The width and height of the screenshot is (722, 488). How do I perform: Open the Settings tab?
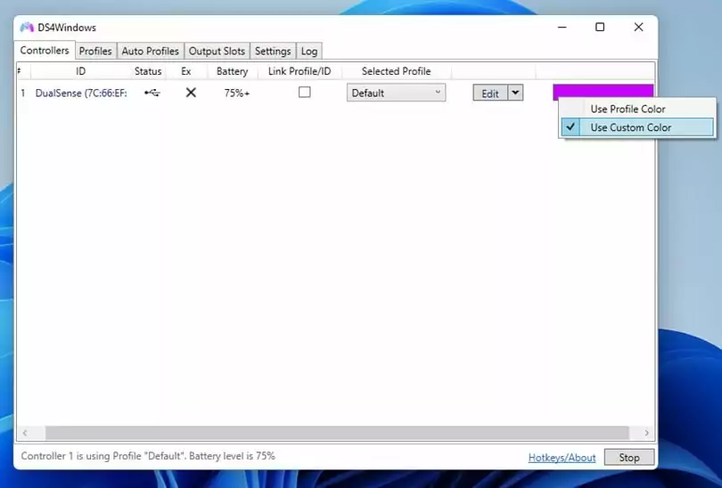pyautogui.click(x=273, y=52)
